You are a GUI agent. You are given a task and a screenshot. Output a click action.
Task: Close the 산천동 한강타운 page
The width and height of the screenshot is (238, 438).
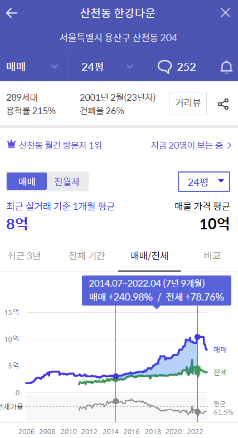point(225,13)
